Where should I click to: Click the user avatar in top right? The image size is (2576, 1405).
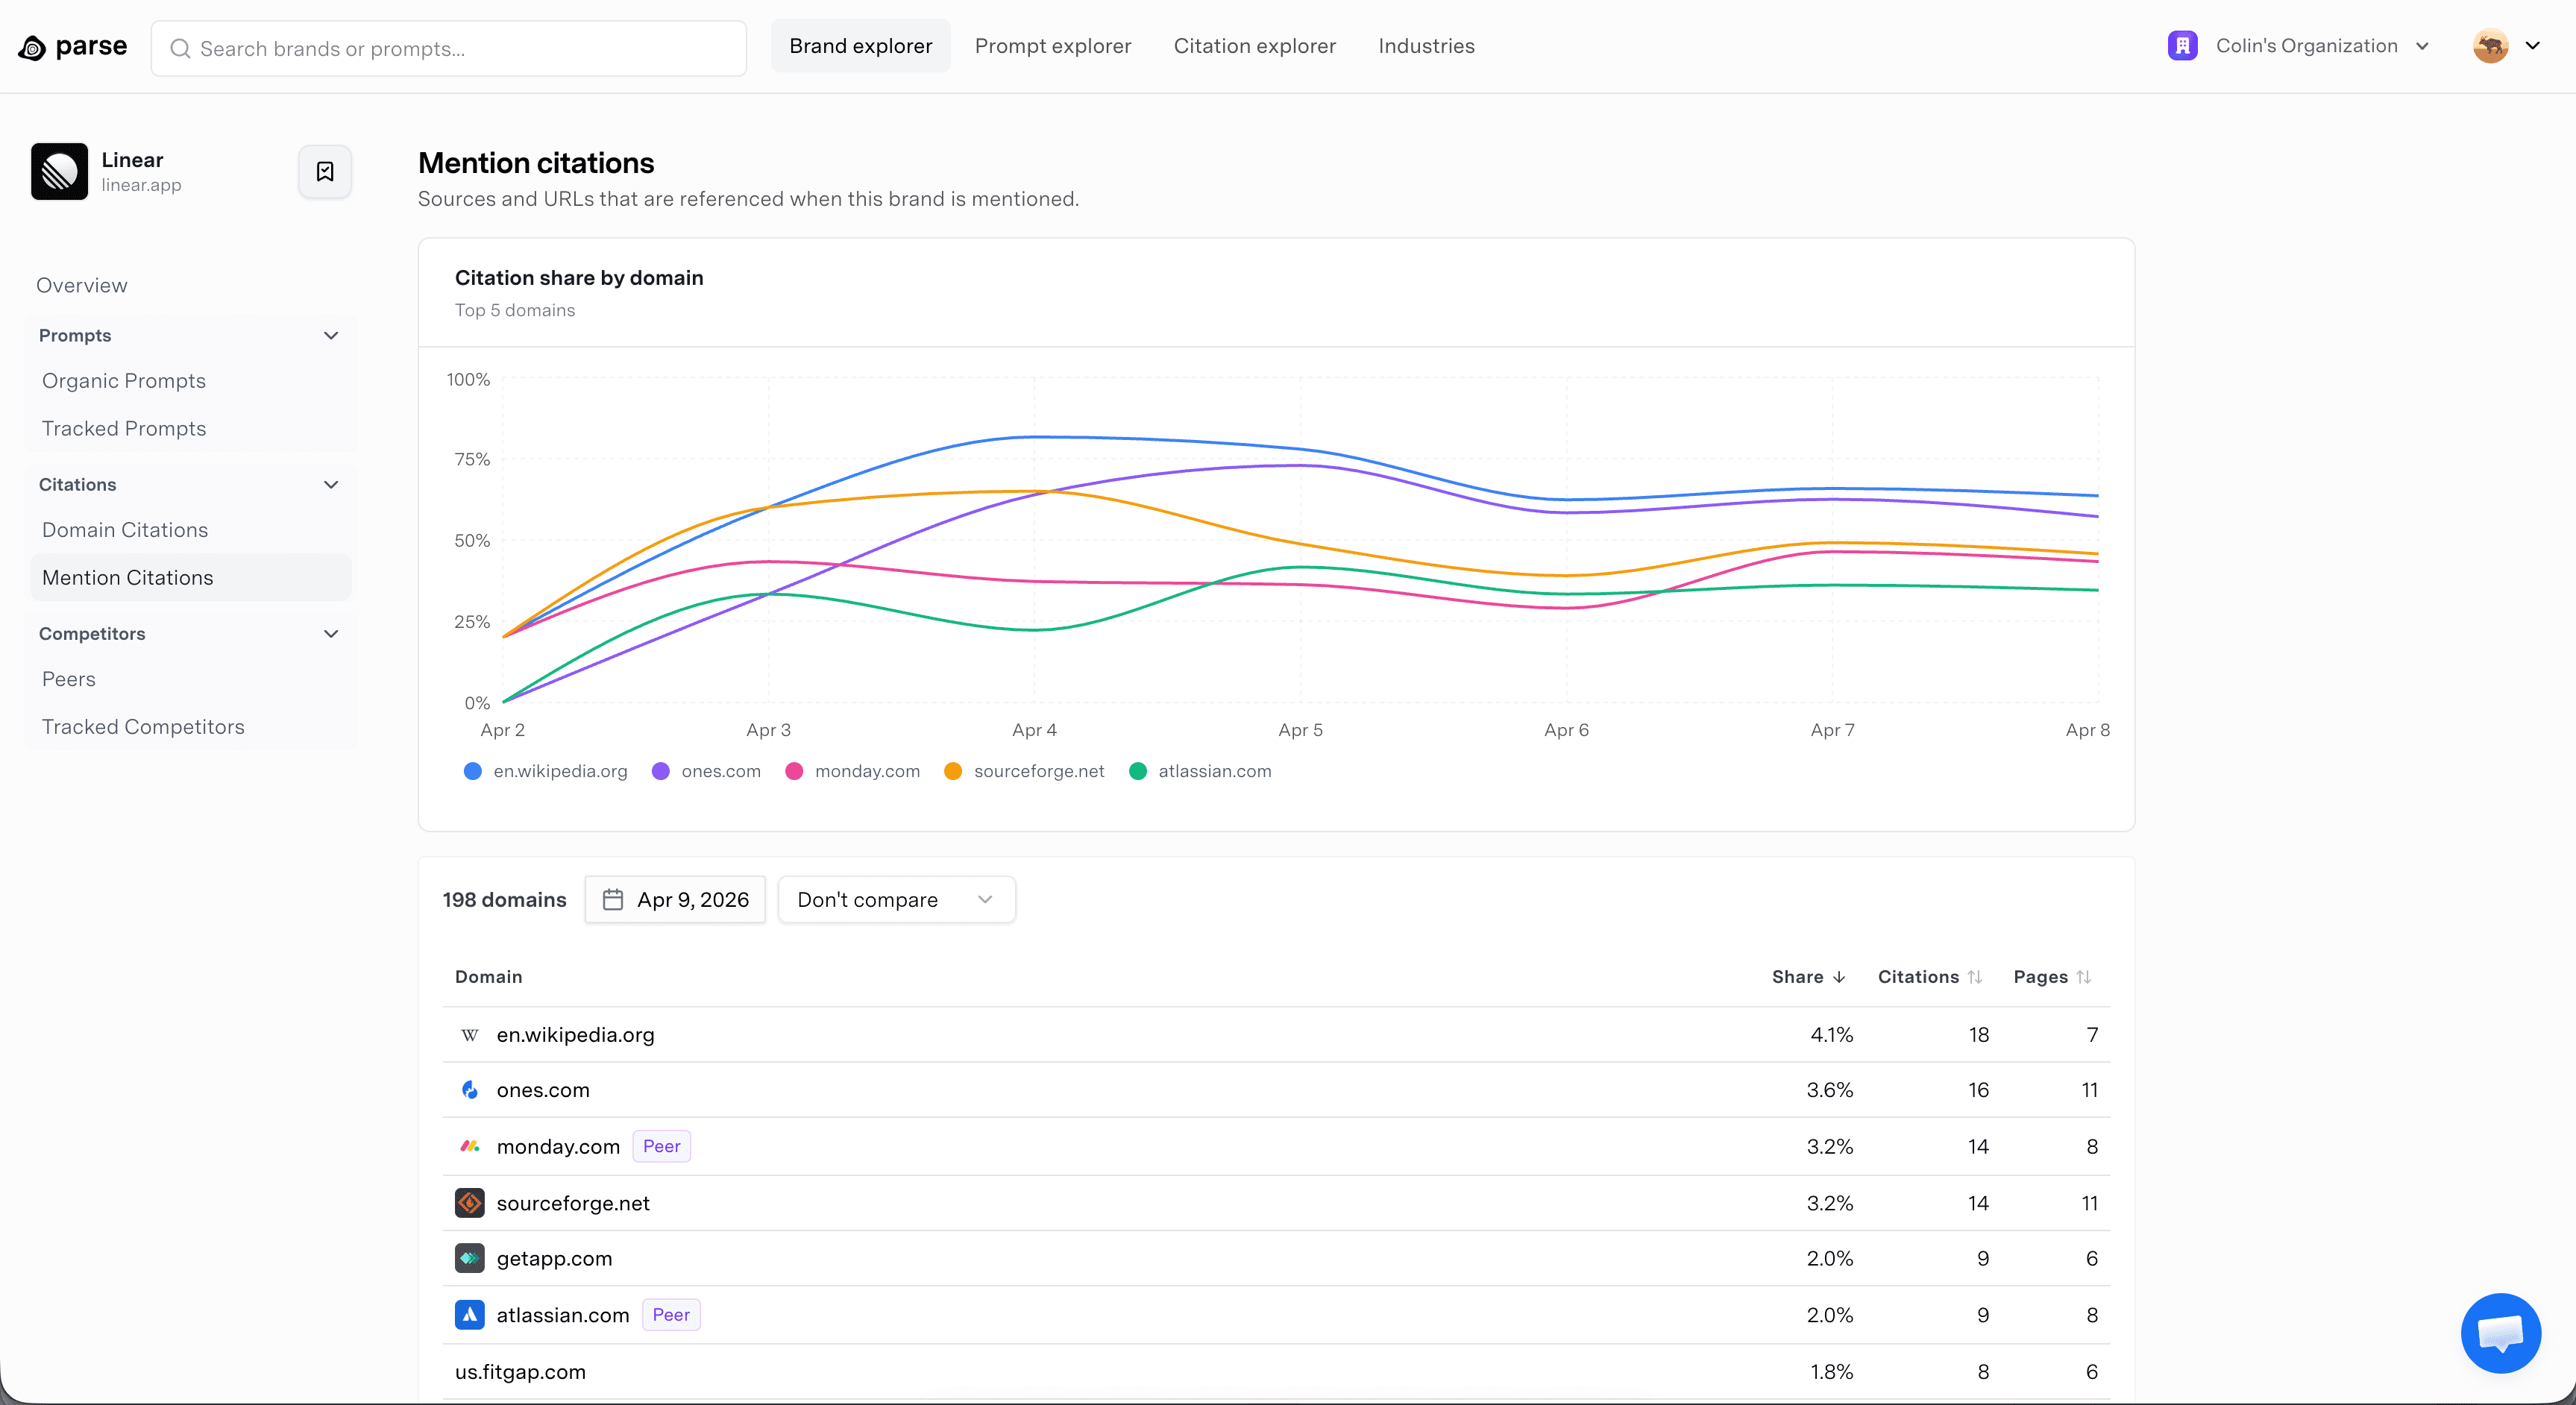(2490, 46)
